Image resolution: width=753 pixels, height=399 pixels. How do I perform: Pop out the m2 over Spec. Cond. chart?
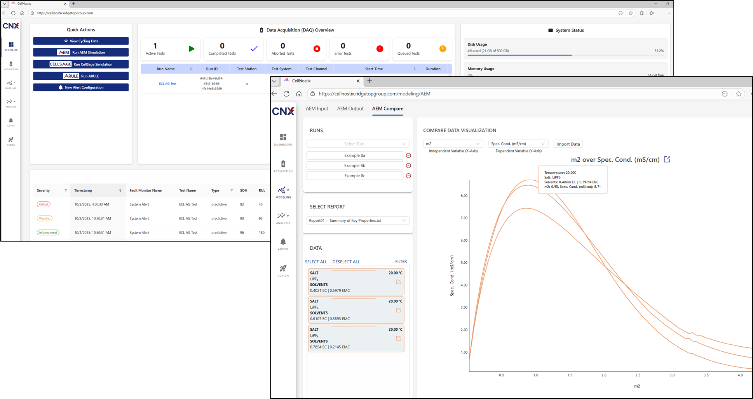click(x=667, y=159)
